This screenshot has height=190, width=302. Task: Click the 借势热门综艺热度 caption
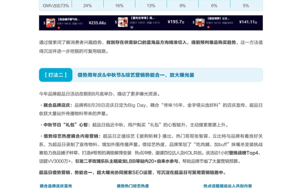(132, 186)
